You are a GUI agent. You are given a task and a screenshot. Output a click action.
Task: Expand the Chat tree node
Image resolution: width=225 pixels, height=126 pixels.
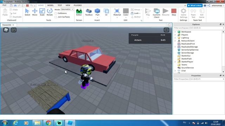tap(175, 71)
